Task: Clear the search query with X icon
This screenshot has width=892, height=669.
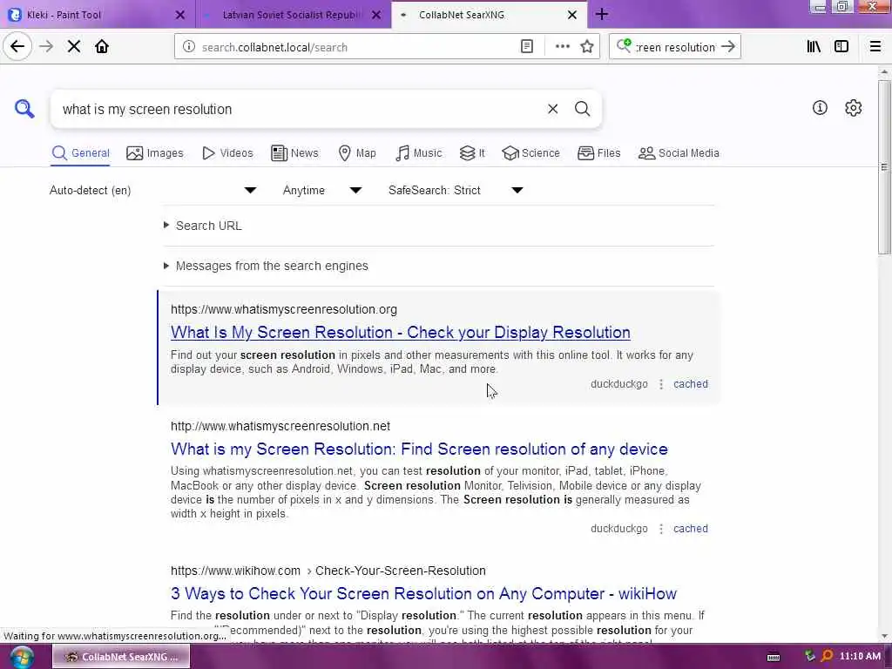Action: 552,109
